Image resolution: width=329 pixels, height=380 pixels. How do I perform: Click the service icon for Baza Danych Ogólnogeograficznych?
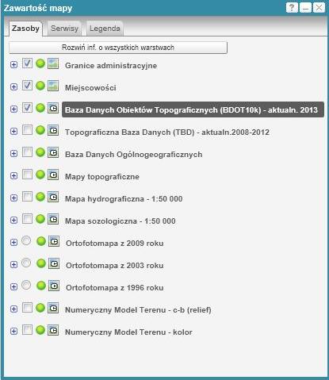click(53, 152)
